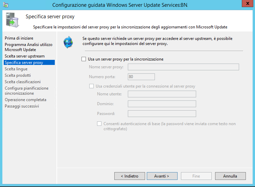Screen dimensions: 255x187
Task: Select 'Scelta classificazioni' step
Action: click(23, 82)
